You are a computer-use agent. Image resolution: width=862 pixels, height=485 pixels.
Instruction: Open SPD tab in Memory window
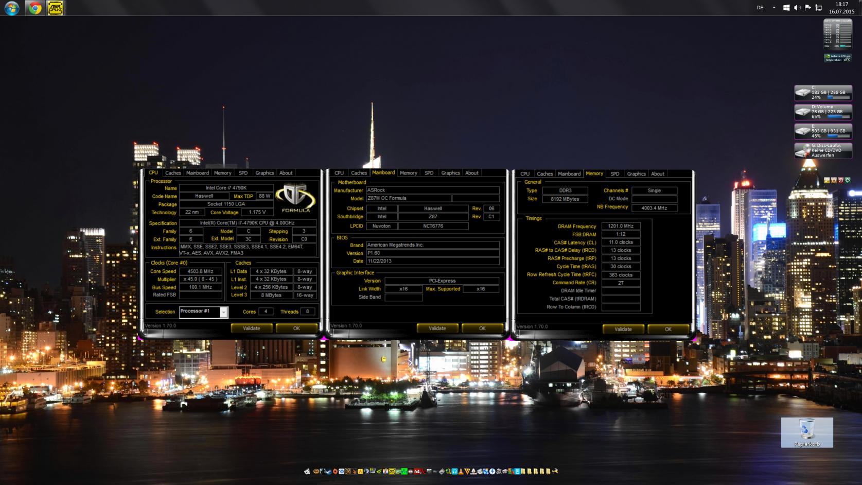615,174
